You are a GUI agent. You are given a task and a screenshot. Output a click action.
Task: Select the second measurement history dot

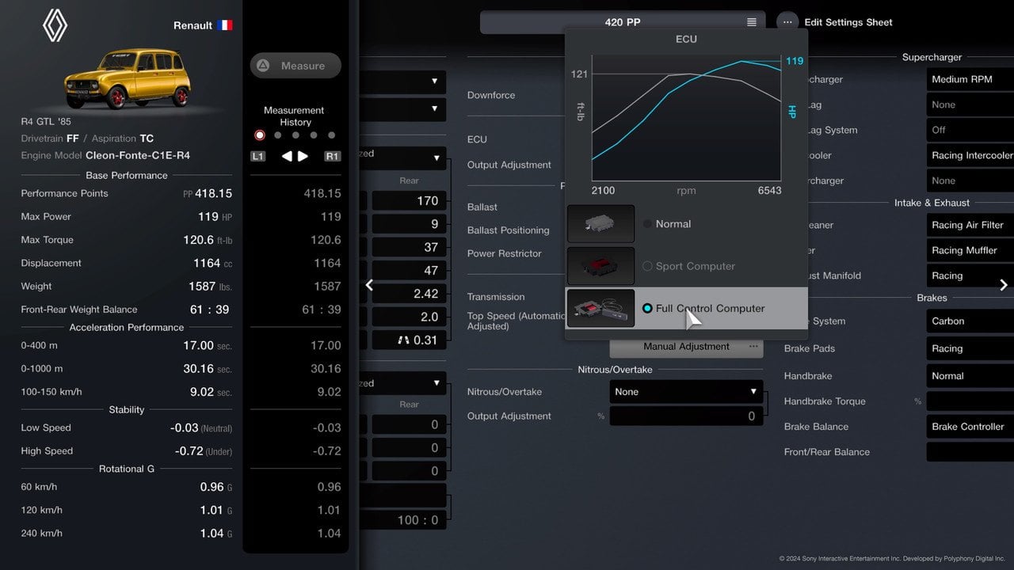tap(277, 135)
